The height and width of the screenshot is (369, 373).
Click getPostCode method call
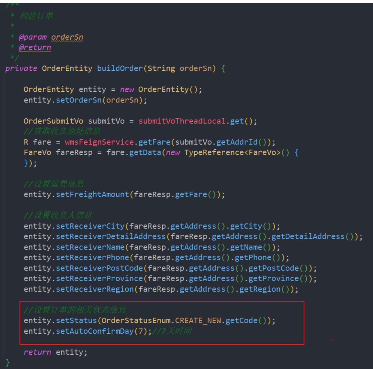point(274,268)
